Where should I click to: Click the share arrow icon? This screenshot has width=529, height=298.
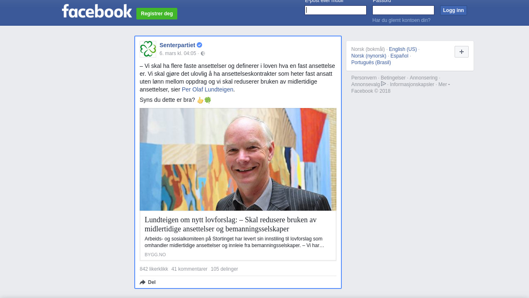click(x=143, y=282)
